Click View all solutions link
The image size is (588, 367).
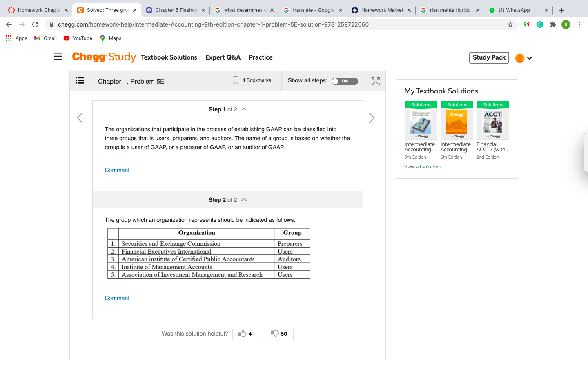[x=423, y=167]
